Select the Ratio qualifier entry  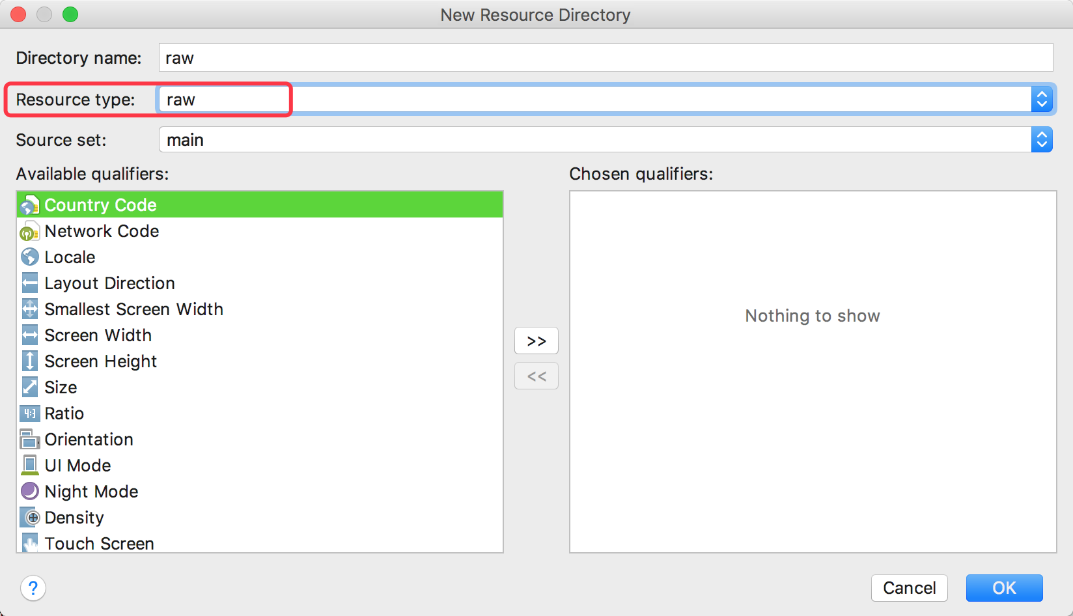point(64,413)
